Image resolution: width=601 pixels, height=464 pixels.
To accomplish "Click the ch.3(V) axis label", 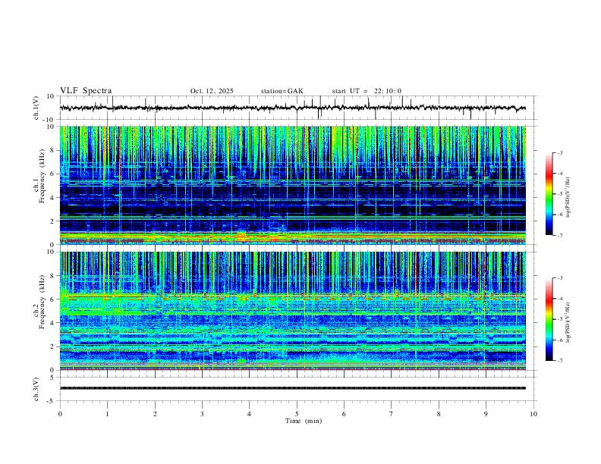I will [36, 389].
